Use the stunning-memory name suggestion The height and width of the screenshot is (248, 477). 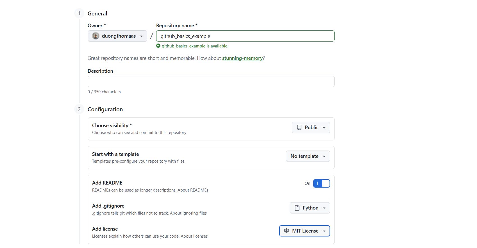click(x=242, y=58)
